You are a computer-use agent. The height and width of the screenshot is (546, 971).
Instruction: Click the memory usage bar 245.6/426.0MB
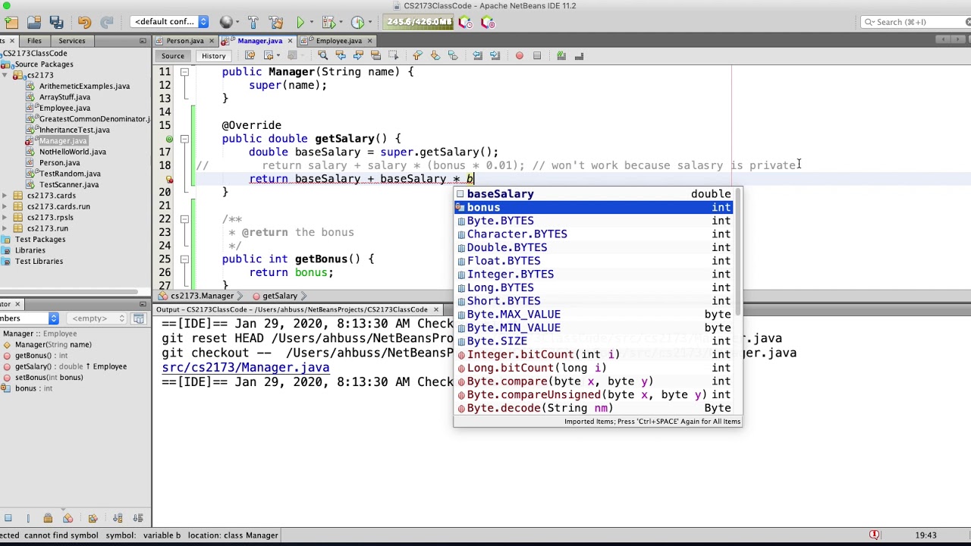tap(419, 22)
